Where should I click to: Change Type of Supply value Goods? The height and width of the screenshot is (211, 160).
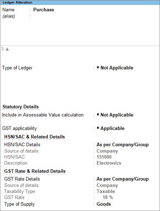[x=104, y=204]
